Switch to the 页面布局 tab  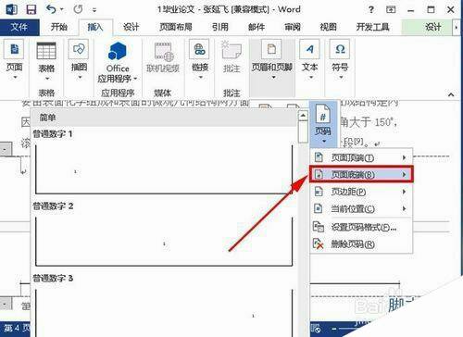(176, 27)
